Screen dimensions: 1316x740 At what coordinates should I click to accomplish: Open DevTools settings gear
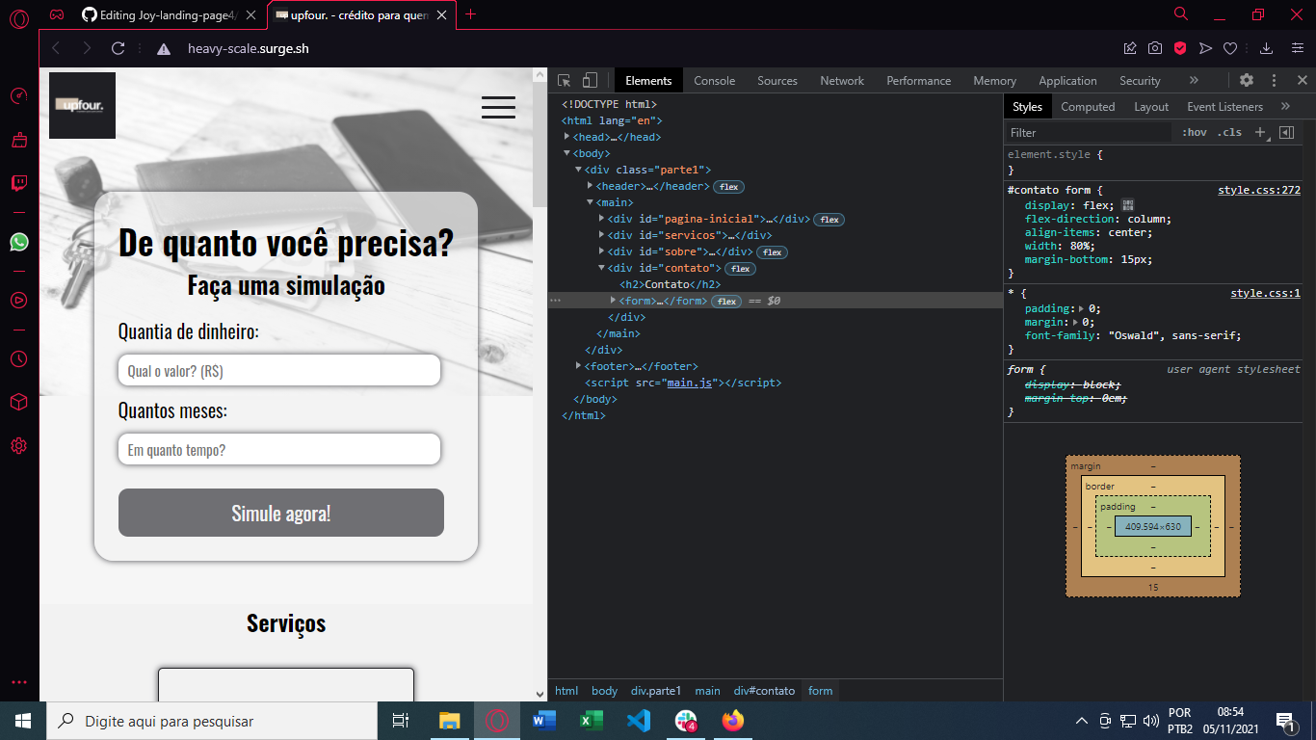(x=1247, y=81)
